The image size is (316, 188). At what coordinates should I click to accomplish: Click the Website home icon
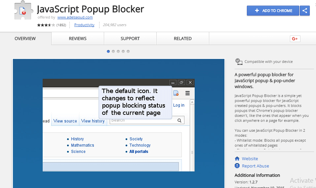coord(237,159)
